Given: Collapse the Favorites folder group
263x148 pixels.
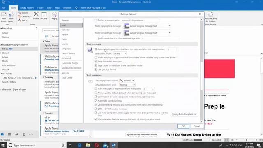Looking at the screenshot, I should click(x=1, y=28).
